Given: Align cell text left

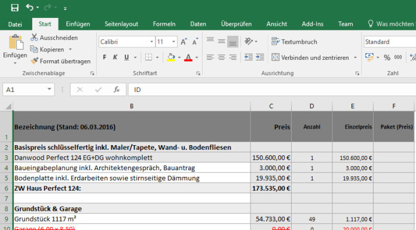Looking at the screenshot, I should pos(210,57).
